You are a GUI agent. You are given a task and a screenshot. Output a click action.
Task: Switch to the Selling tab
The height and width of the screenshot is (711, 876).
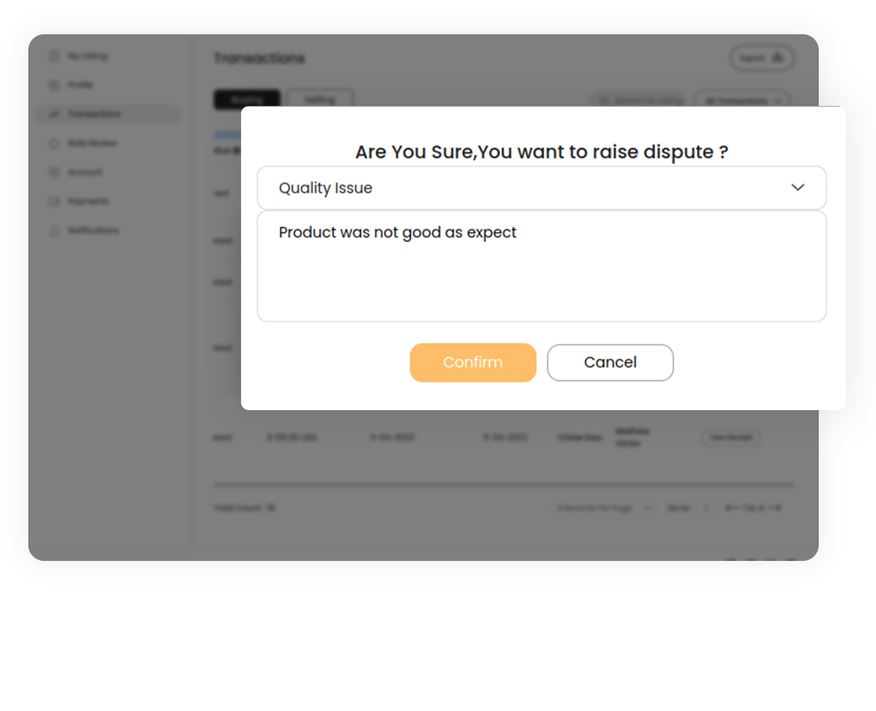click(319, 99)
